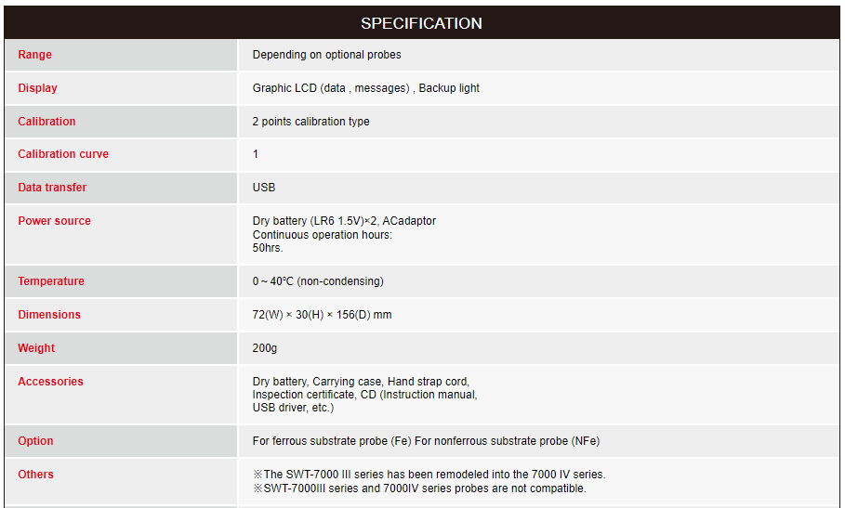
Task: Click the Calibration curve row label
Action: click(x=63, y=154)
